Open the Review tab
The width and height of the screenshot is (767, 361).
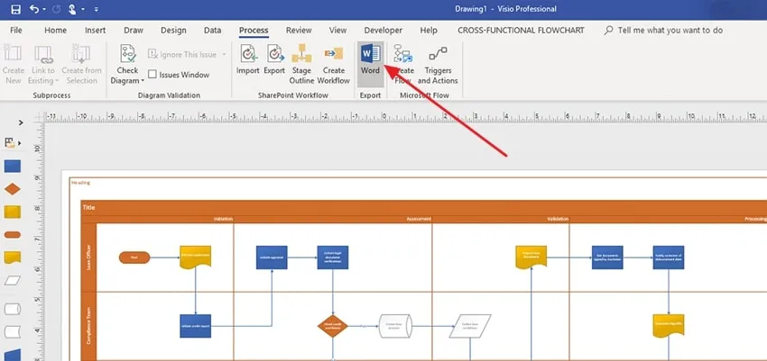(x=299, y=31)
